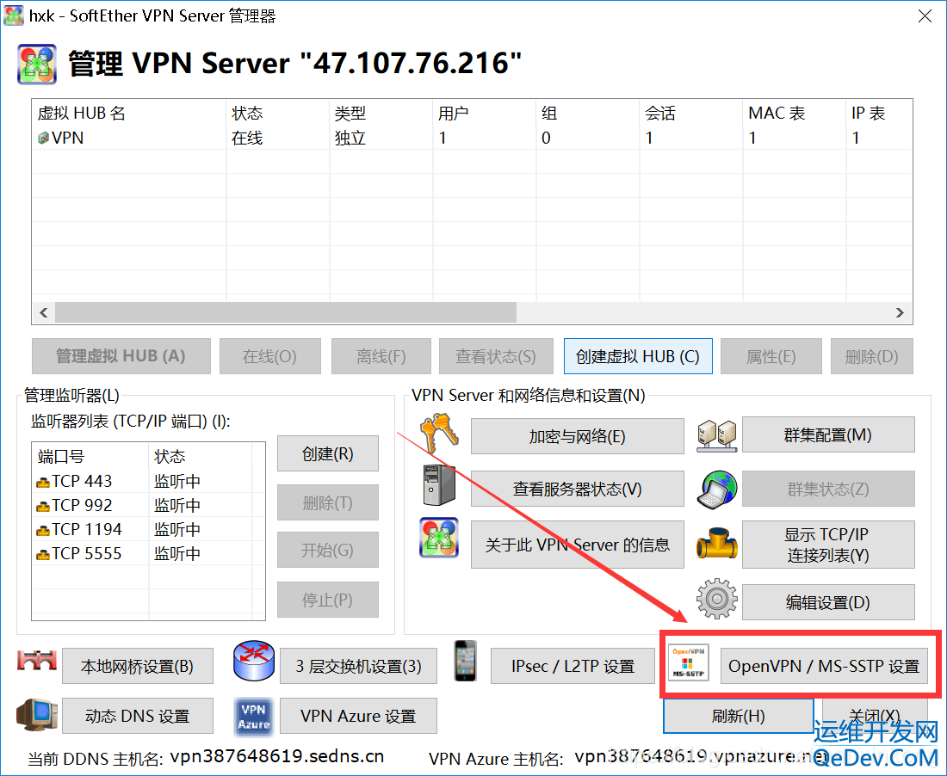Open the 动态 DNS 设置 dialog
Image resolution: width=947 pixels, height=776 pixels.
137,715
